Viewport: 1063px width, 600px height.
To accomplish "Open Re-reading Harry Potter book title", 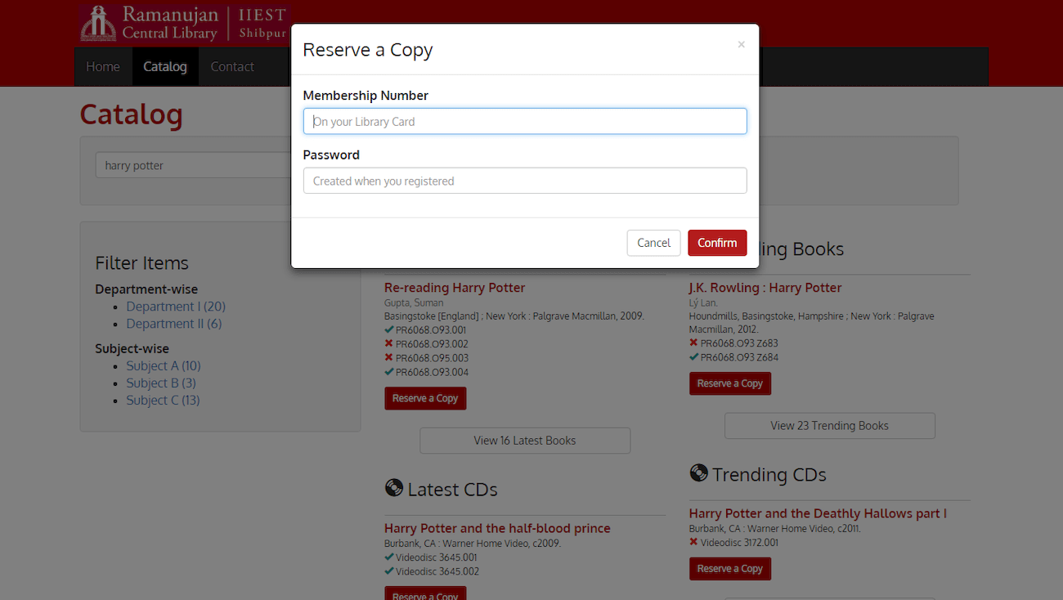I will [455, 288].
